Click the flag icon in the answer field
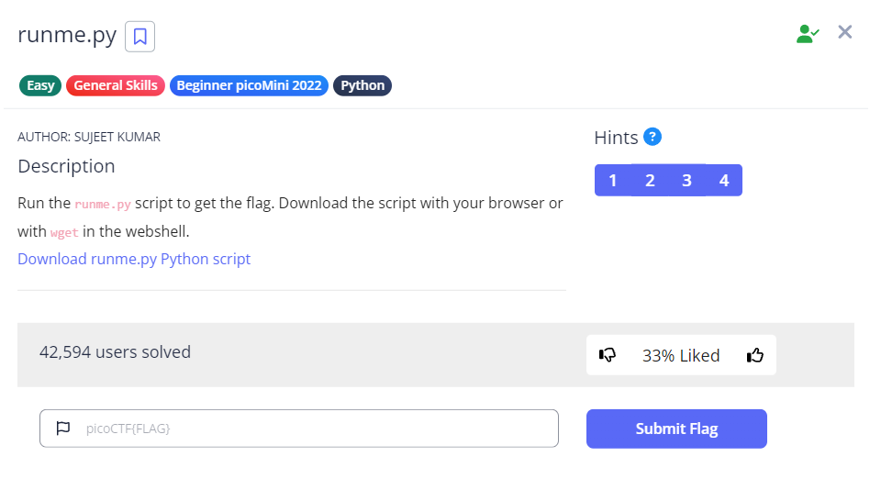The height and width of the screenshot is (479, 870). point(63,429)
